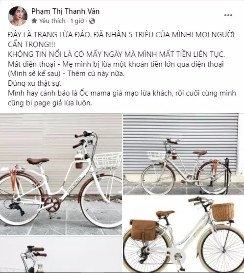Open the partially visible handlebar photo
Viewport: 244px width, 273px height.
61,255
